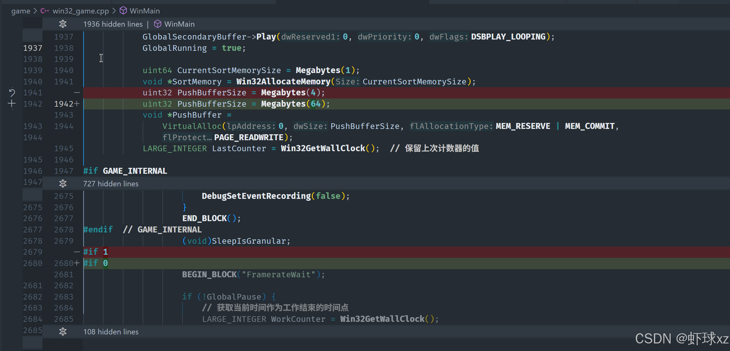The height and width of the screenshot is (351, 730).
Task: Click the revert change arrow at line 1941
Action: (12, 93)
